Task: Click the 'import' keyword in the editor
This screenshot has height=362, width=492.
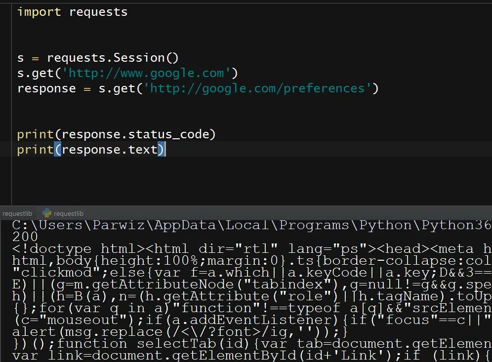Action: point(39,12)
